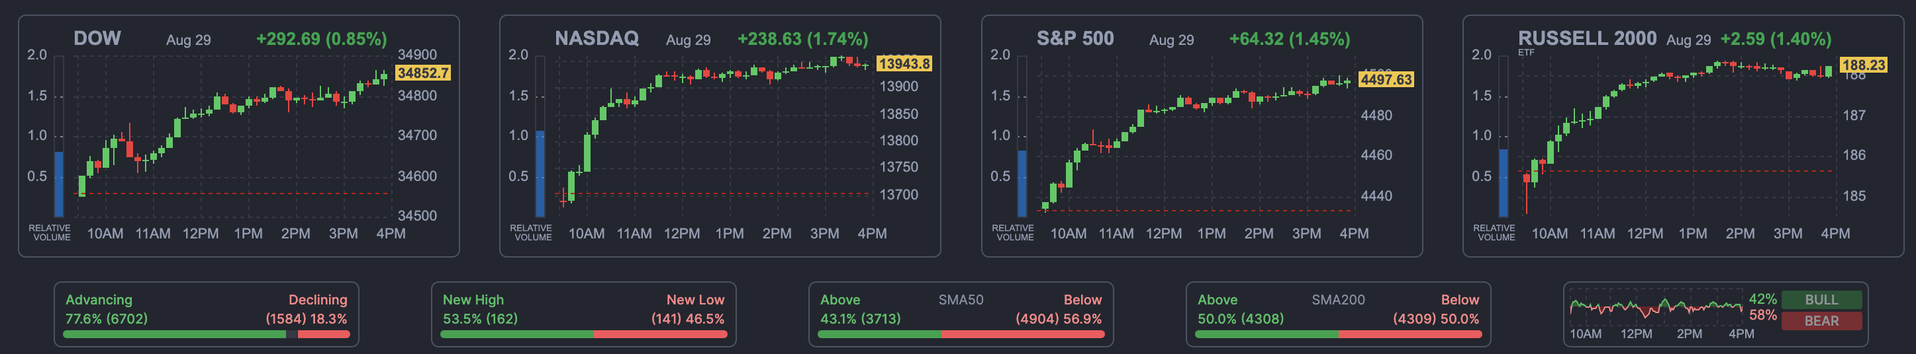Click the DOW candlestick chart area
The width and height of the screenshot is (1916, 354).
click(233, 136)
